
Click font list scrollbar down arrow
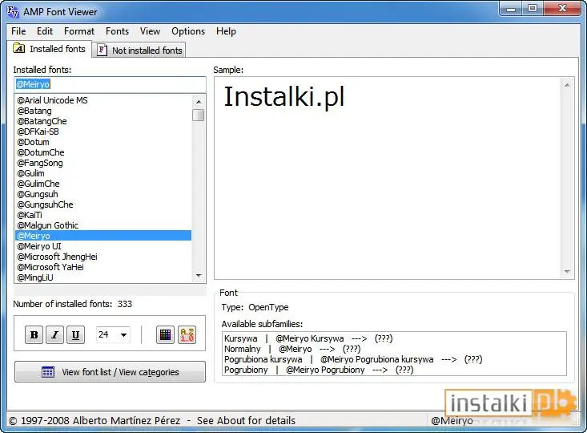[199, 276]
